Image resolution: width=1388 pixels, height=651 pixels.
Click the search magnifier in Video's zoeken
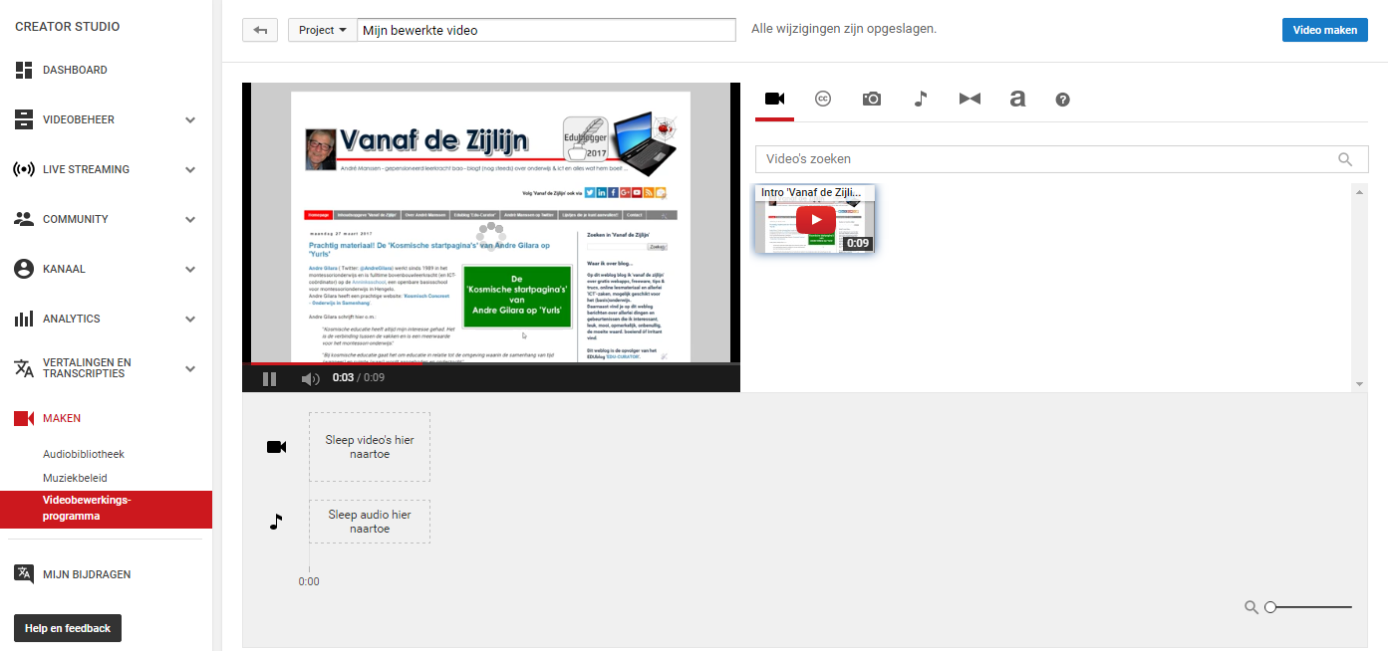pyautogui.click(x=1345, y=159)
